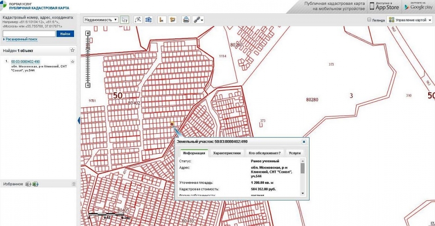
Task: Click Публичная кадастровая карта header title
Action: point(39,8)
